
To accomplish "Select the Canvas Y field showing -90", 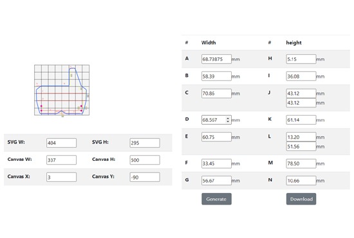I will 145,177.
